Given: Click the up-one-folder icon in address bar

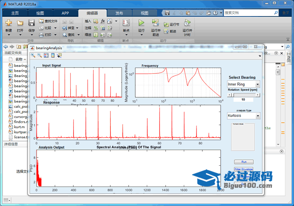Looking at the screenshot, I should (x=19, y=47).
